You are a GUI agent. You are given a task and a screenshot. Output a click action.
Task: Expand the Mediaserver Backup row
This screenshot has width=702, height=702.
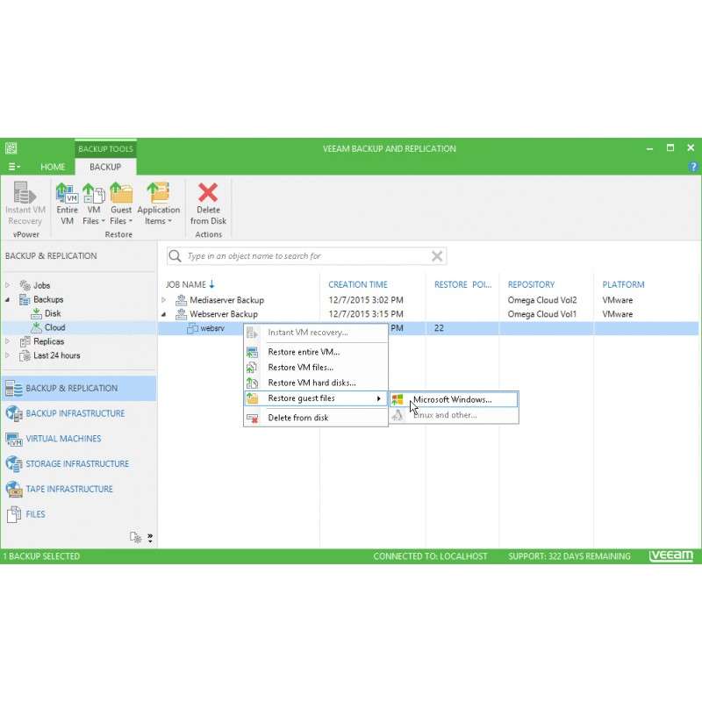(164, 300)
